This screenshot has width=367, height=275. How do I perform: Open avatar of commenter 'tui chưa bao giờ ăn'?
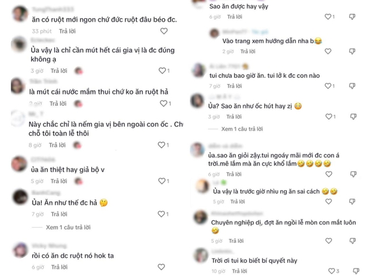pyautogui.click(x=198, y=70)
